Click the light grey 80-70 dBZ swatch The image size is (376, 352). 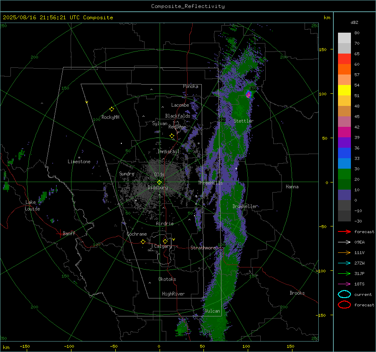coord(344,38)
